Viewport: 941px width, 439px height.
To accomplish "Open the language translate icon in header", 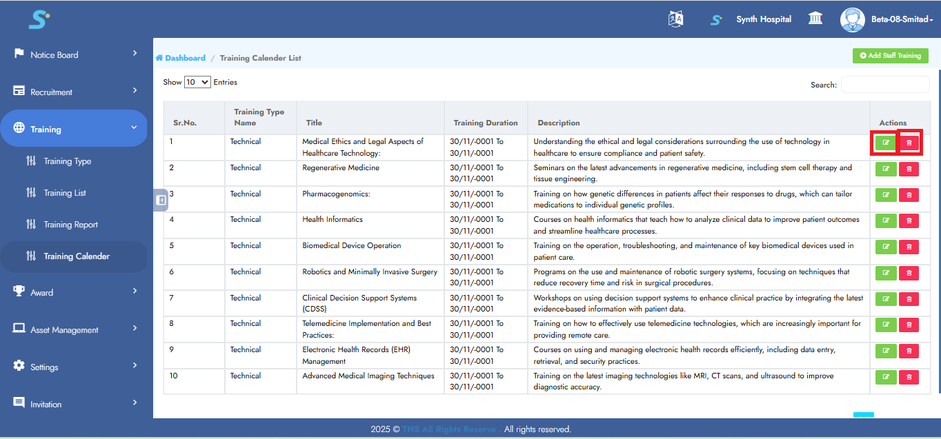I will 676,19.
